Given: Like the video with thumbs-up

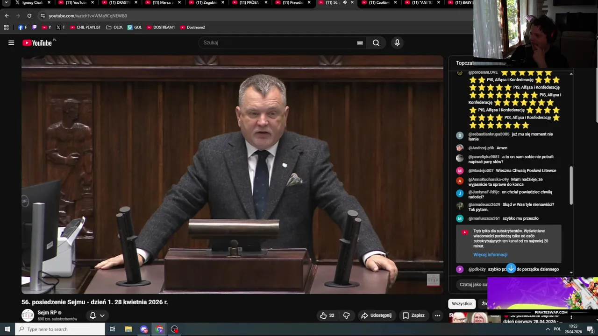Looking at the screenshot, I should (327, 315).
